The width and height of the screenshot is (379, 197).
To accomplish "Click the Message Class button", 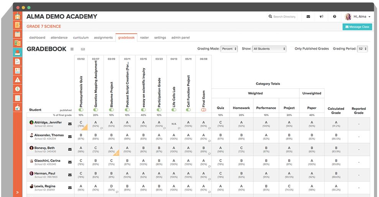I will click(x=357, y=27).
